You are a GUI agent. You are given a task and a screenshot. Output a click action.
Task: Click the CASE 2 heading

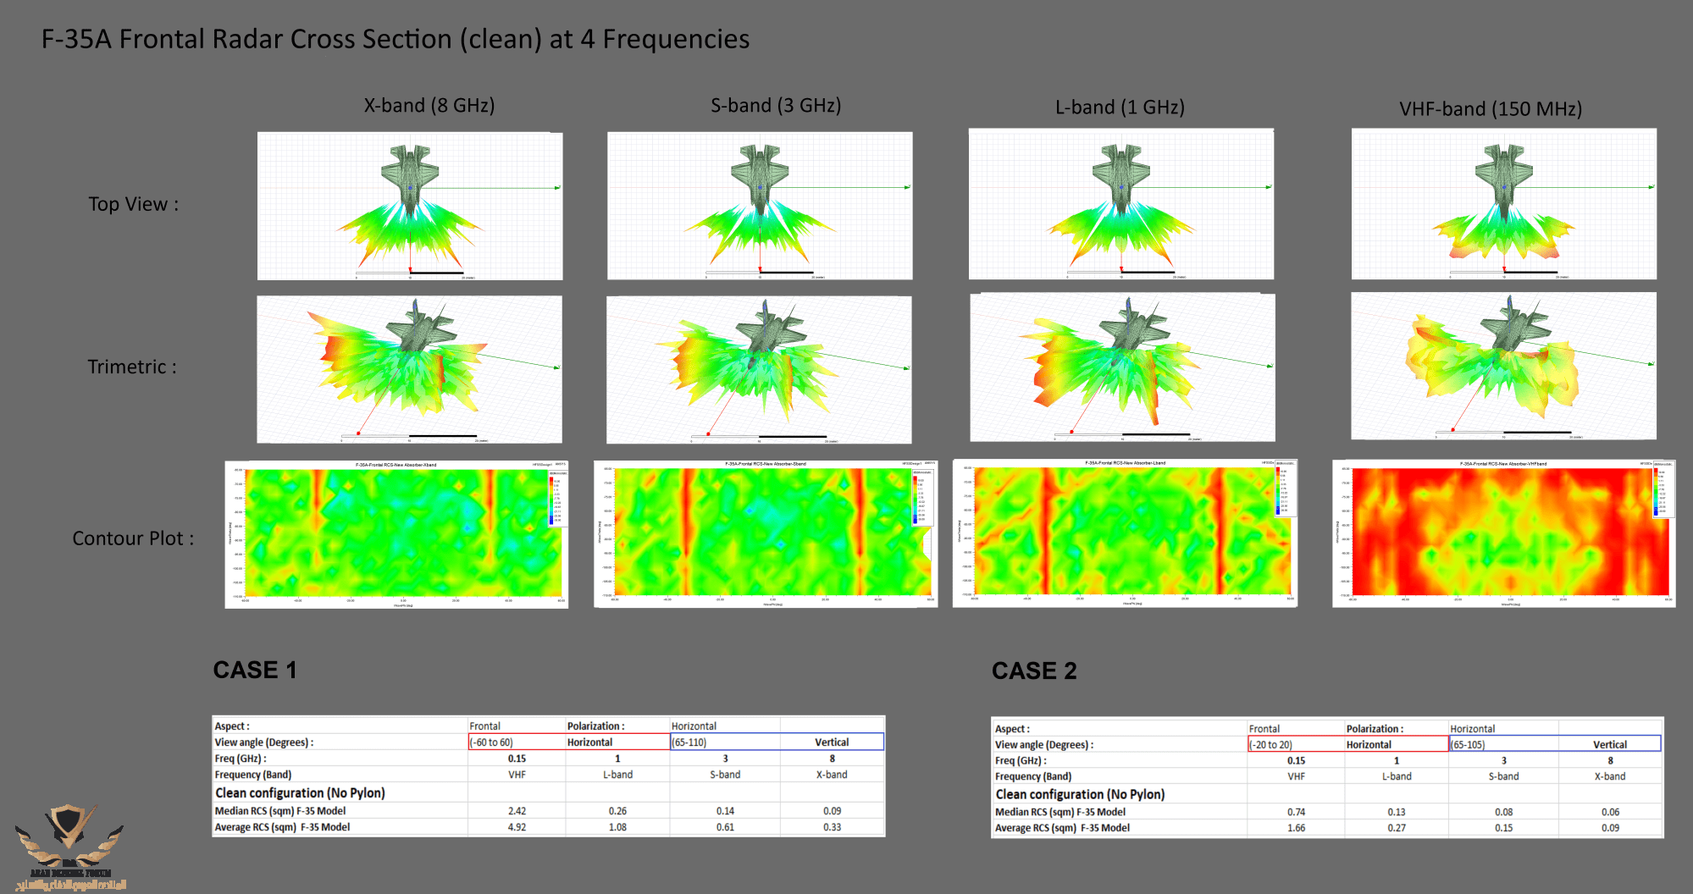(1034, 671)
